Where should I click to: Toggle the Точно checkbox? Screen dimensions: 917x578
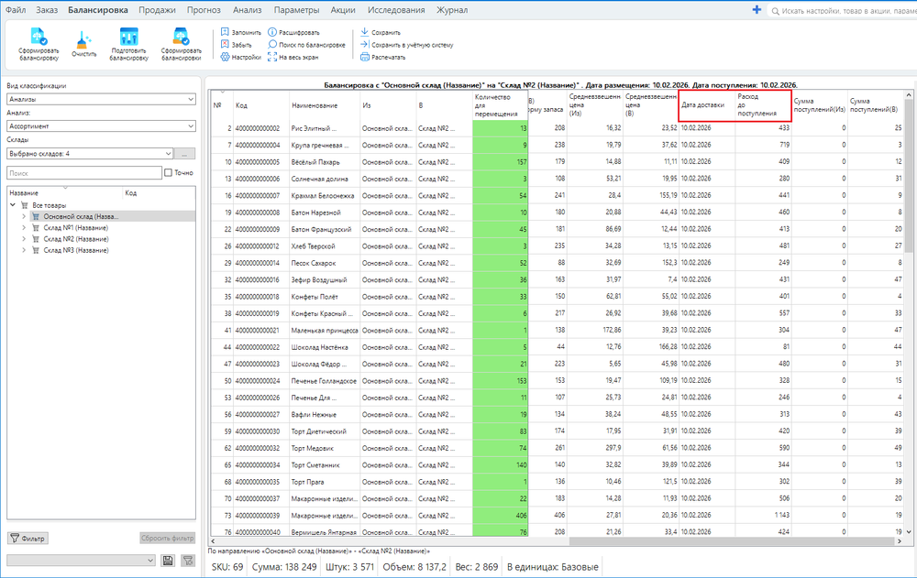click(x=167, y=172)
